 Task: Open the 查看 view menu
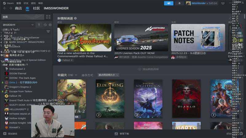pyautogui.click(x=19, y=3)
